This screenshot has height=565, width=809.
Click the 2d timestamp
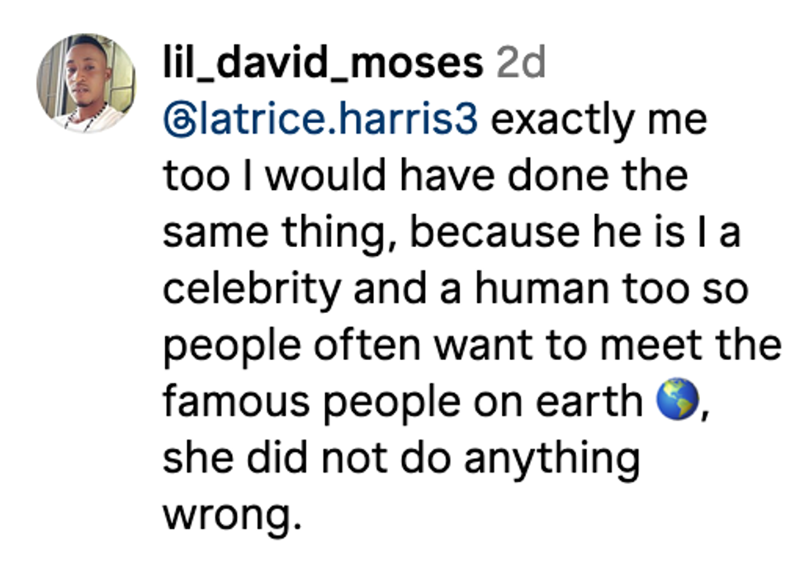[x=520, y=63]
